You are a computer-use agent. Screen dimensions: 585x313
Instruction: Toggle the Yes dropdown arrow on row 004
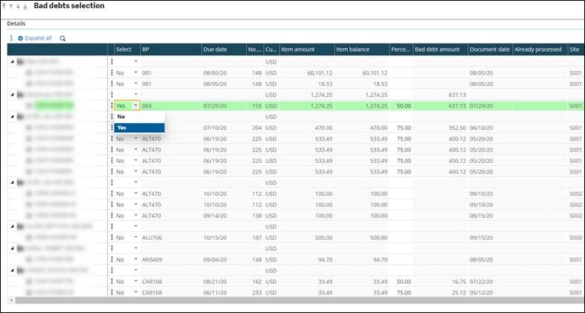135,106
